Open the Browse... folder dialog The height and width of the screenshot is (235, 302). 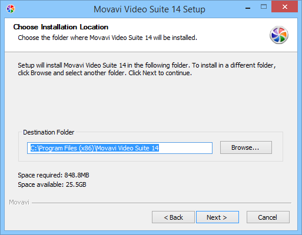click(246, 147)
